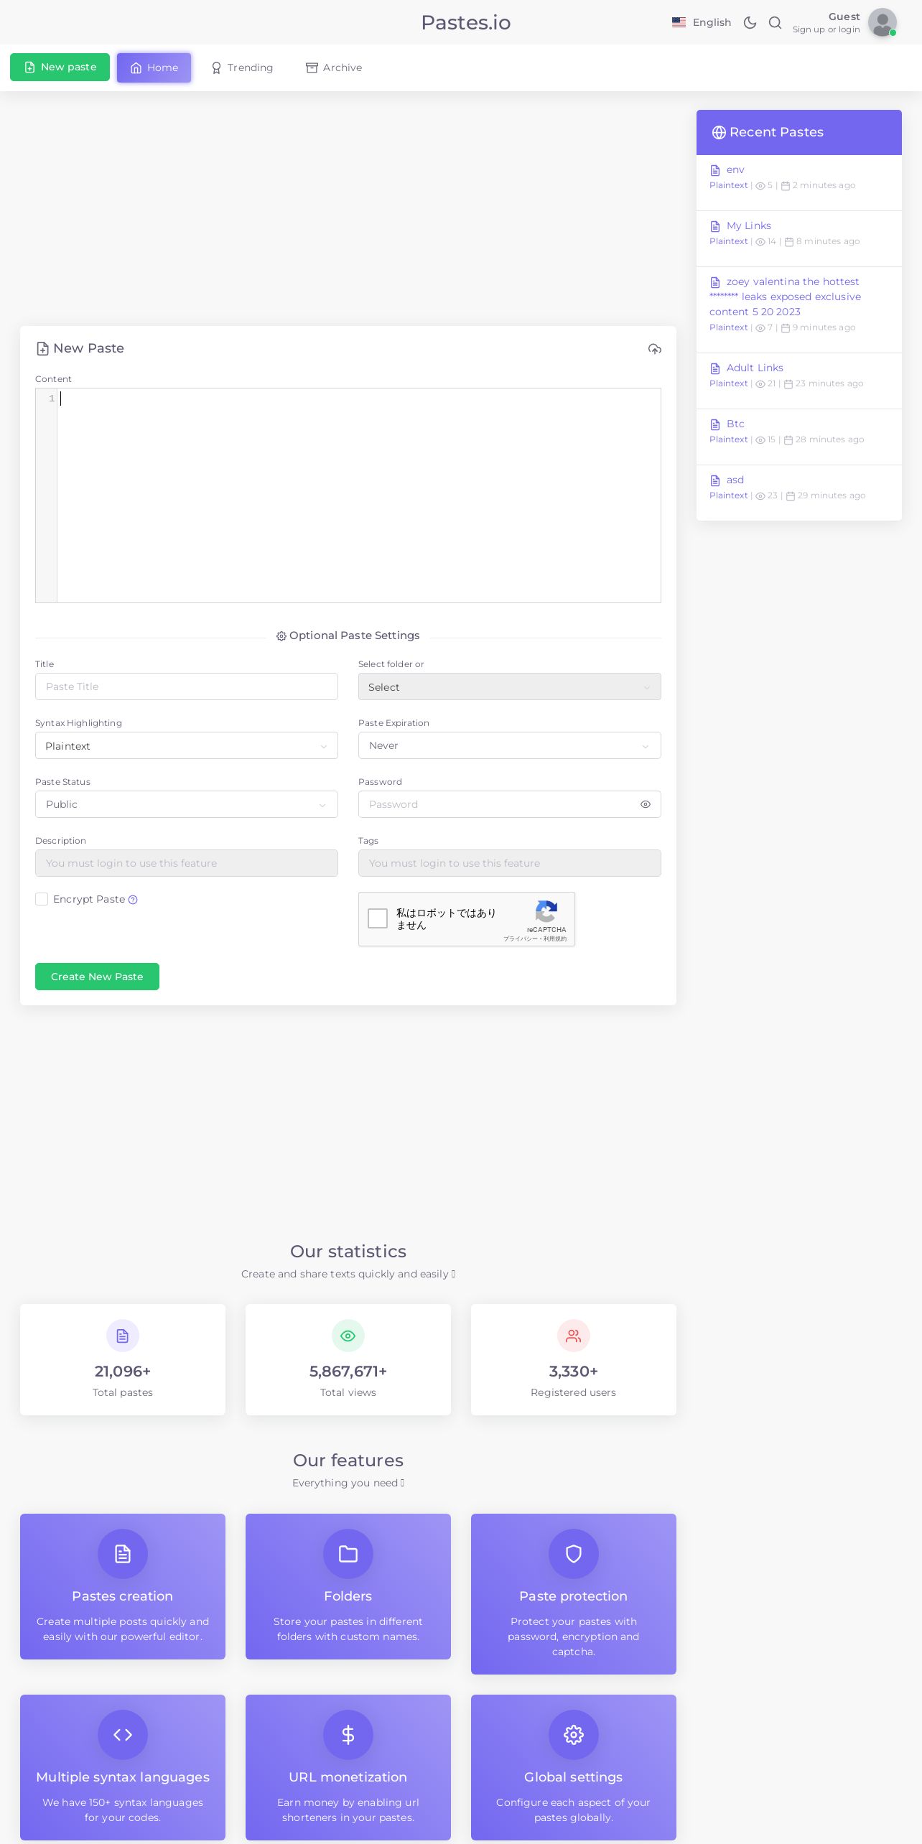Open the My Links recent paste
The height and width of the screenshot is (1844, 922).
(749, 225)
